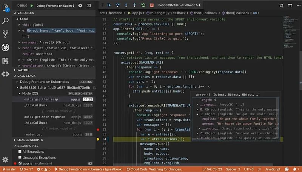This screenshot has width=302, height=172.
Task: Toggle the Uncaught Exceptions checkbox
Action: coord(20,157)
